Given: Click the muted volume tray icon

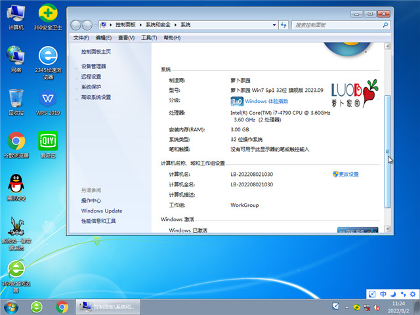Looking at the screenshot, I should point(377,308).
